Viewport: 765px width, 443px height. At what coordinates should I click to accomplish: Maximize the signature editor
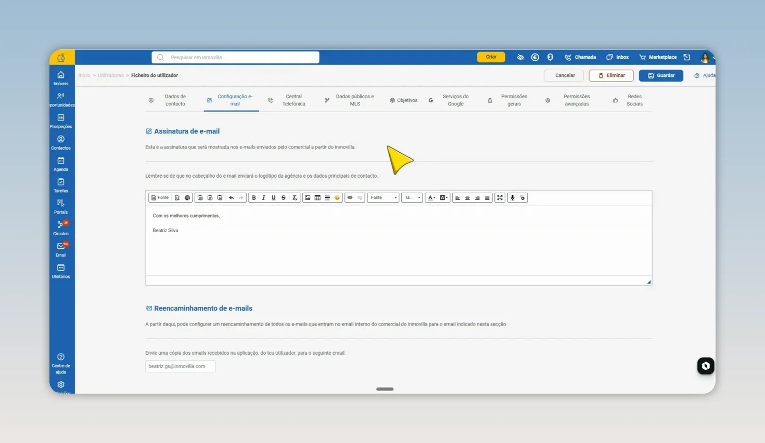tap(500, 198)
